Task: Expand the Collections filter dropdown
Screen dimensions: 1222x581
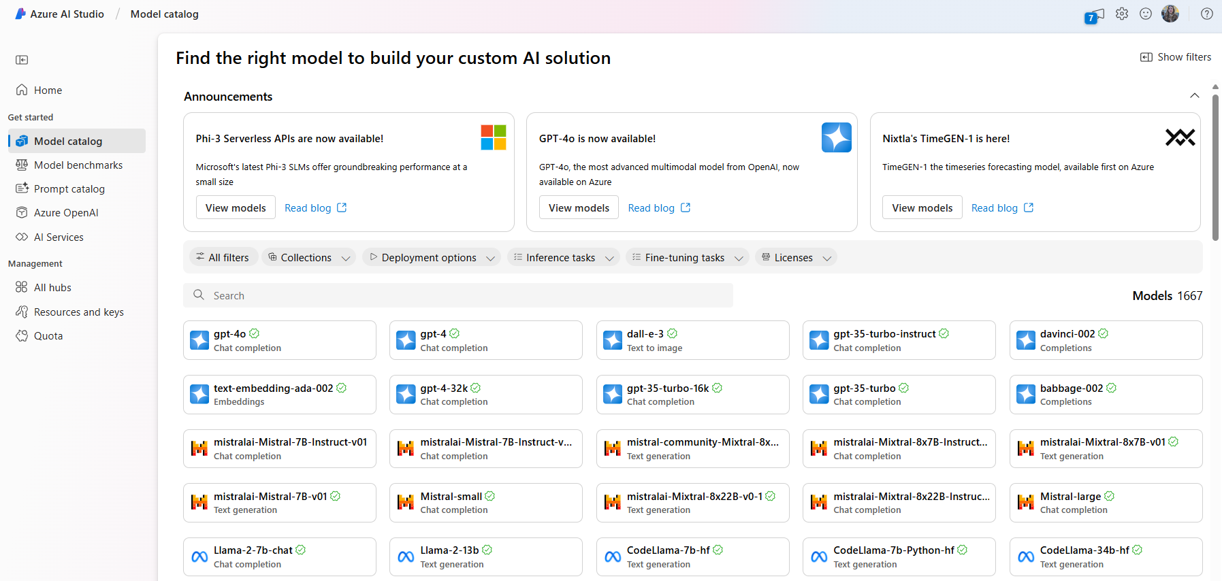Action: (308, 257)
